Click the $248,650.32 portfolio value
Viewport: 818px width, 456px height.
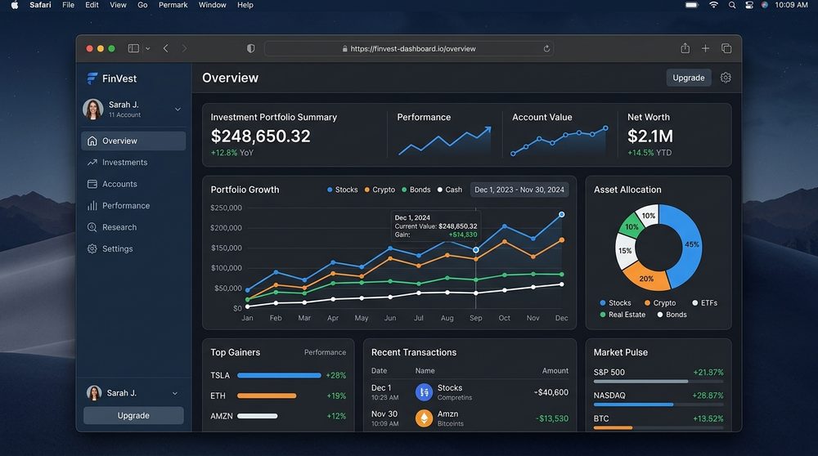click(260, 136)
